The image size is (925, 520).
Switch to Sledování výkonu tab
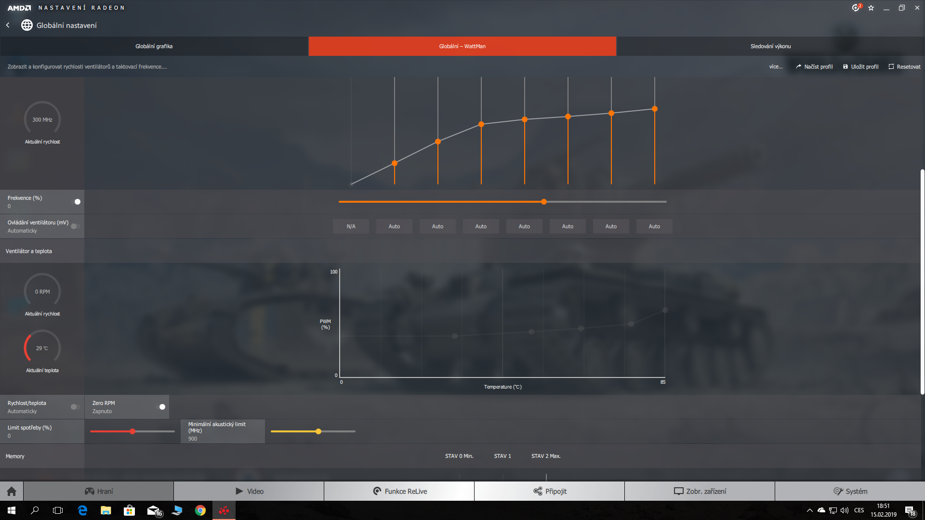point(770,46)
